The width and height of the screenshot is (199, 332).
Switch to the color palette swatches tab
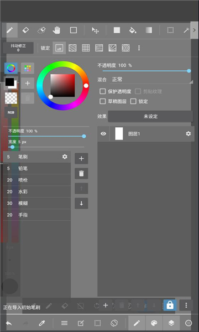(x=28, y=68)
